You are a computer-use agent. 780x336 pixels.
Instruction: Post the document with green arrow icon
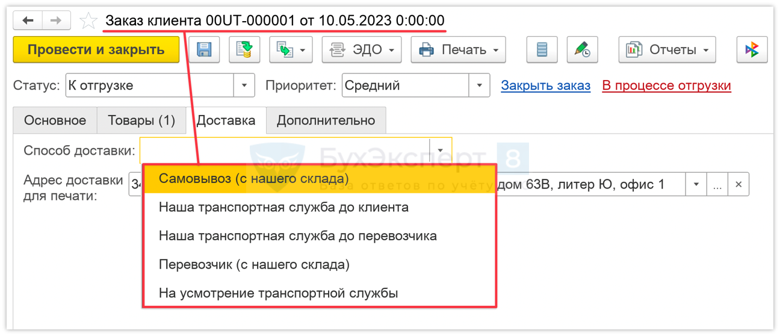click(244, 49)
